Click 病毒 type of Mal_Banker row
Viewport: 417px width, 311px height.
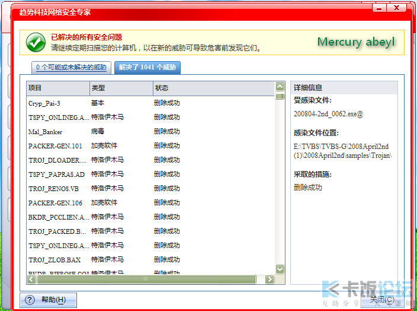[98, 131]
